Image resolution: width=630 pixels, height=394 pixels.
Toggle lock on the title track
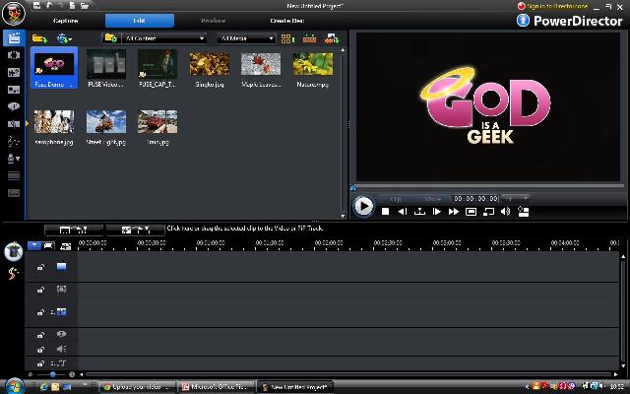pos(40,335)
